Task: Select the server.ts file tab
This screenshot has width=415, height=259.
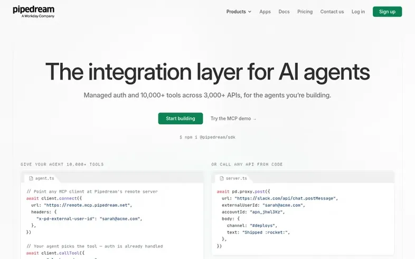Action: (233, 178)
